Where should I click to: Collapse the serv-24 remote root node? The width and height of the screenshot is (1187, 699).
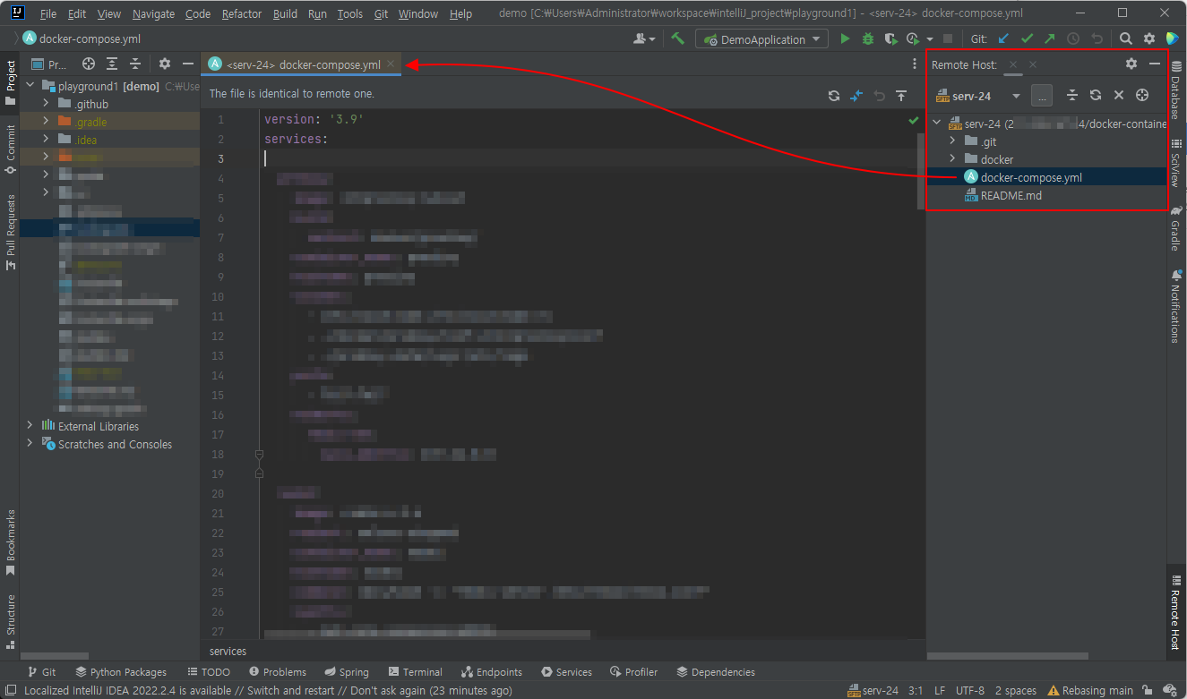[x=937, y=124]
